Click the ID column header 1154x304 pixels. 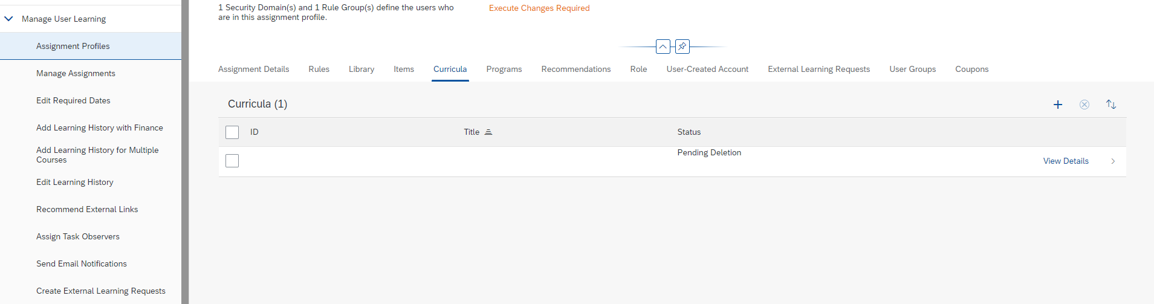pyautogui.click(x=254, y=132)
